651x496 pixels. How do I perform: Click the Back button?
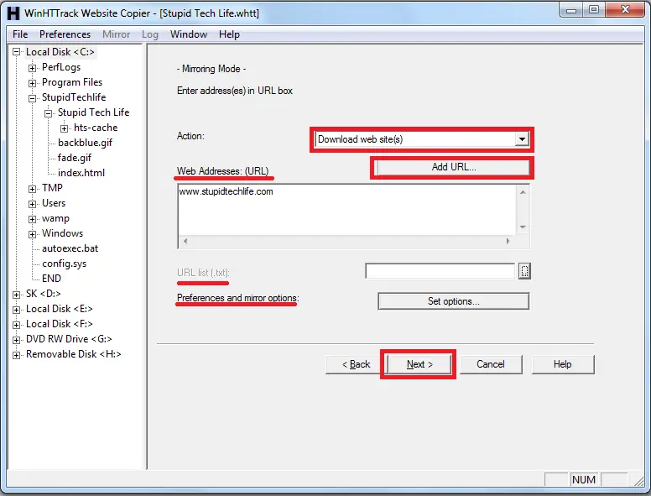(356, 364)
